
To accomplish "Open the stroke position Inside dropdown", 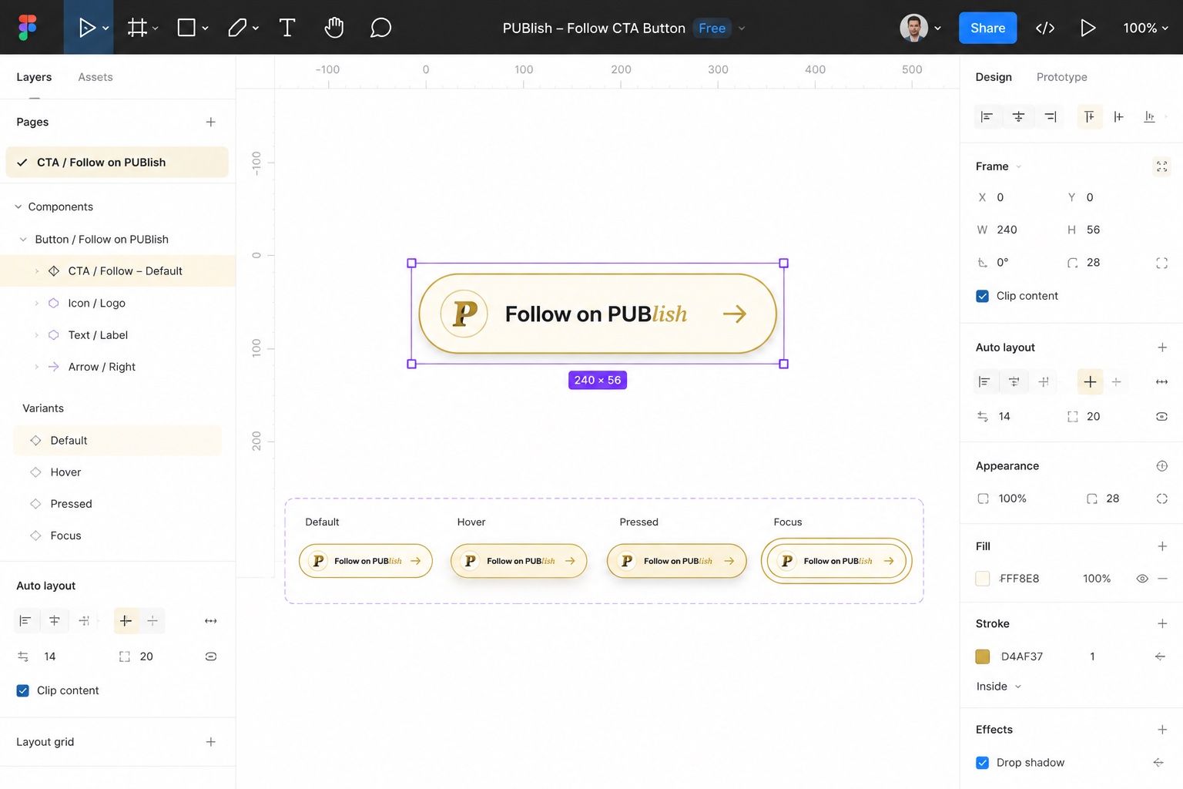I will coord(999,687).
